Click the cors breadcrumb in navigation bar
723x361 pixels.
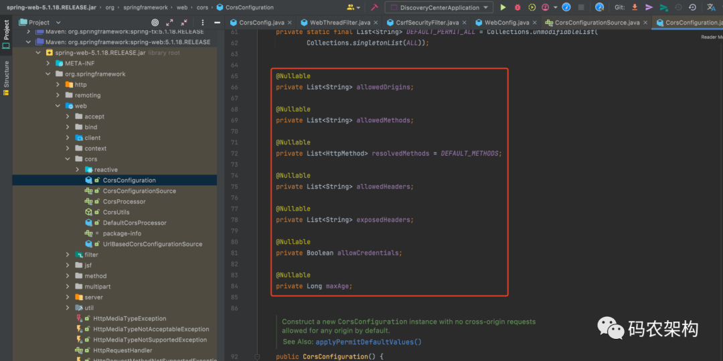coord(203,7)
